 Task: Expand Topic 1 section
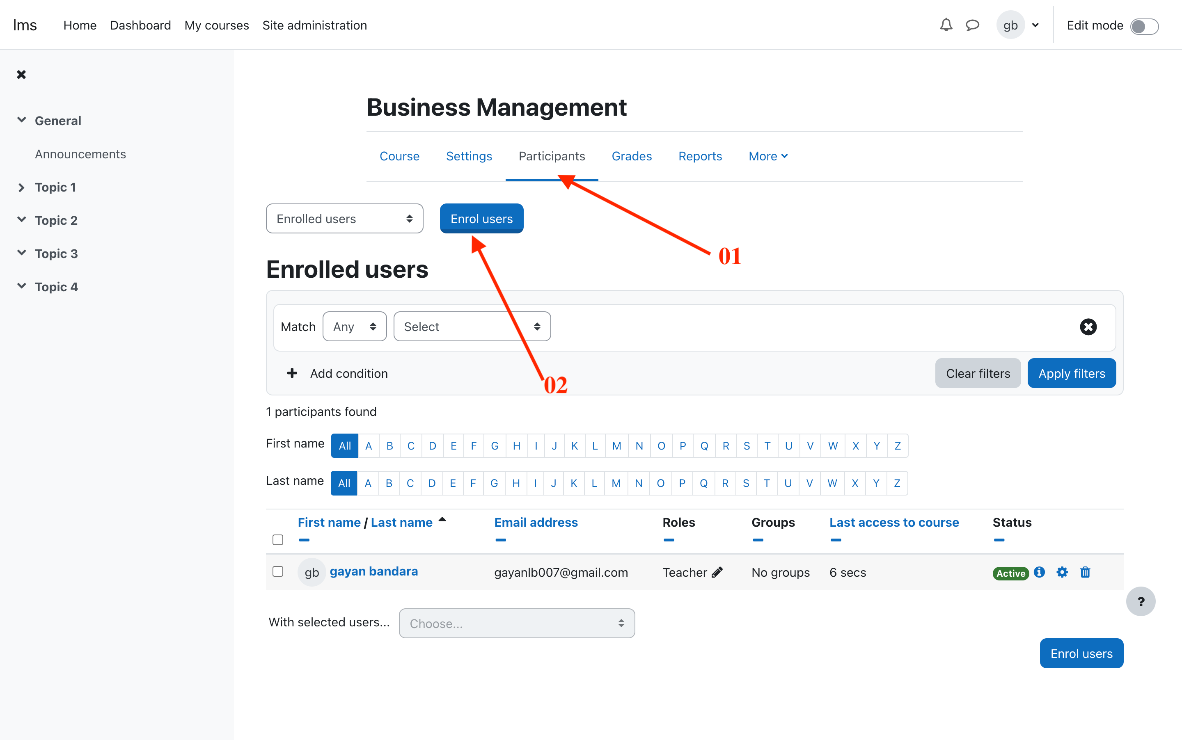(x=21, y=187)
